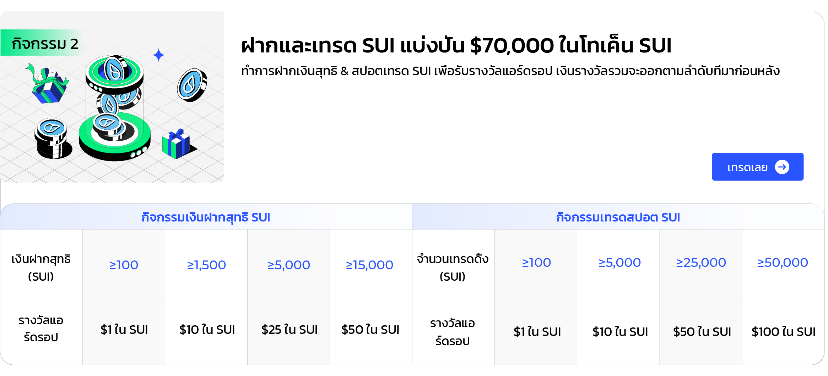Click the blue sparkle star icon
This screenshot has width=828, height=376.
tap(158, 55)
